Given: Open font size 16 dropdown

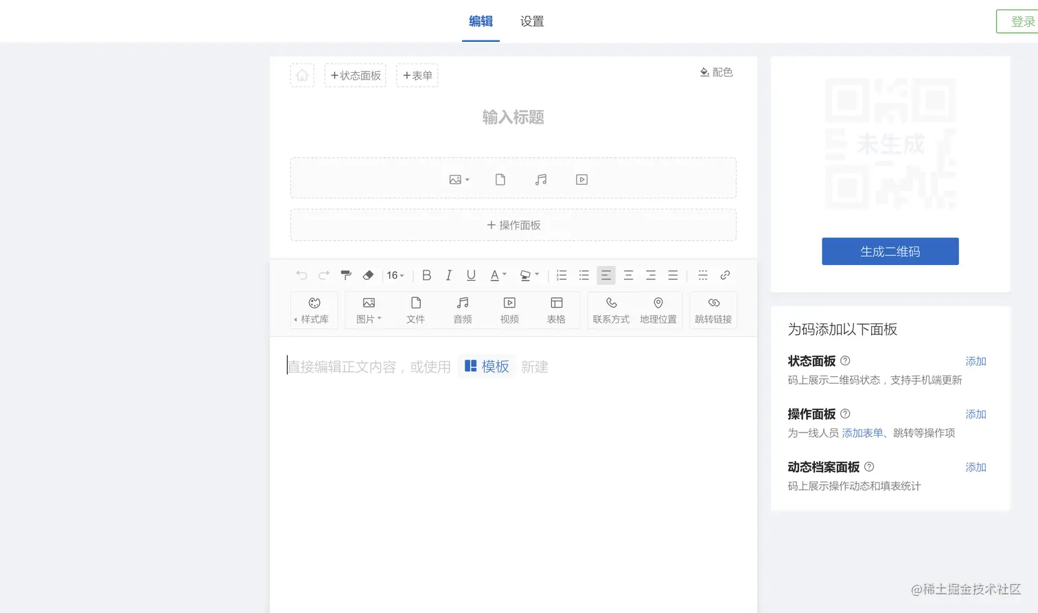Looking at the screenshot, I should coord(395,275).
